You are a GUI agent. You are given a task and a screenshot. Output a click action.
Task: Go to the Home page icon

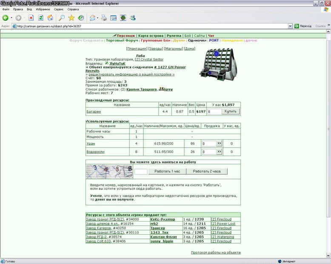pyautogui.click(x=50, y=18)
